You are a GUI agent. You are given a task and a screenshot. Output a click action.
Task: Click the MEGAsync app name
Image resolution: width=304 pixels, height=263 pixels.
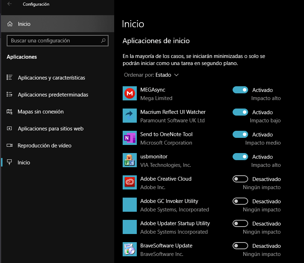(x=153, y=90)
